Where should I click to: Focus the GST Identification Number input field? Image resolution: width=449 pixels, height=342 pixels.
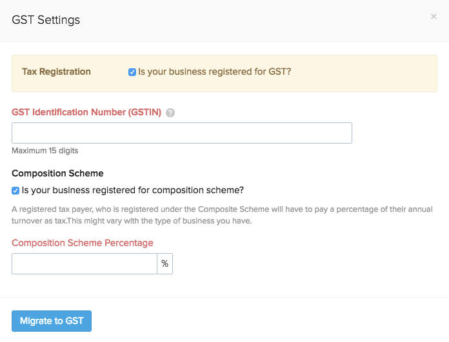point(181,133)
